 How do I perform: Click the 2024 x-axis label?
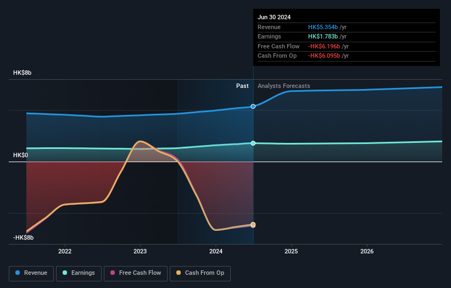[x=216, y=251]
